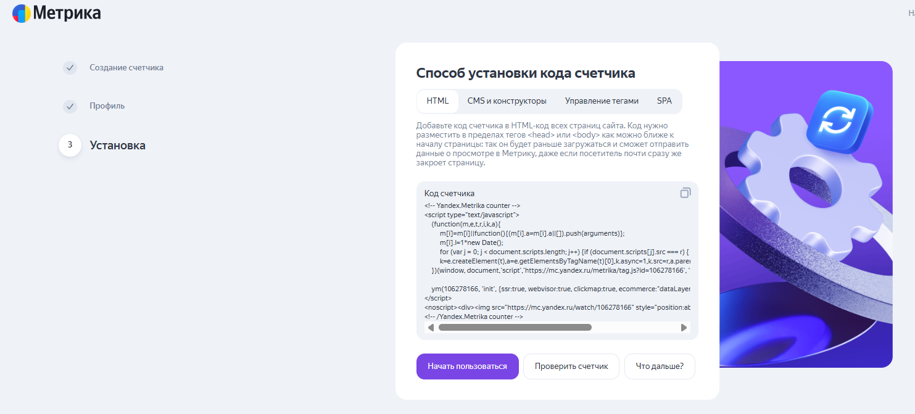
Task: Click the Yandex Metrika logo icon
Action: point(22,13)
